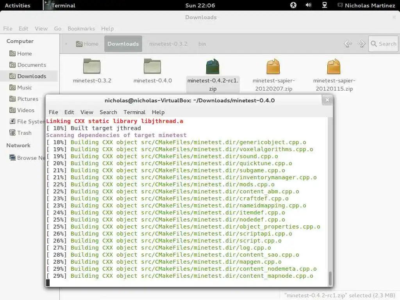Go back with the toolbar back arrow
The width and height of the screenshot is (400, 300).
coord(348,44)
